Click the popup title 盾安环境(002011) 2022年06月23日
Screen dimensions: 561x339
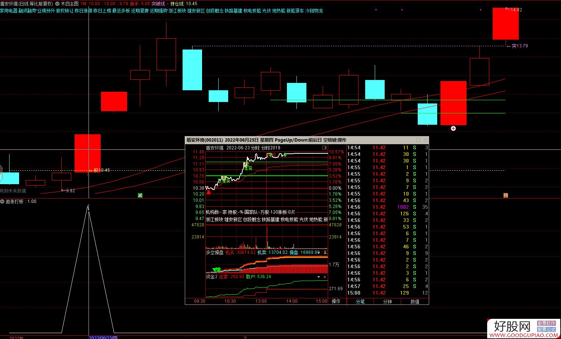pos(223,140)
